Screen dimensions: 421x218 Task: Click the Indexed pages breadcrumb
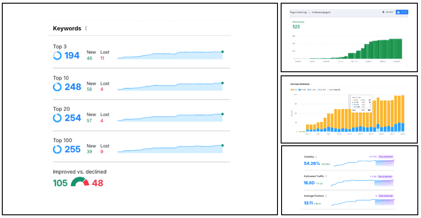point(321,12)
